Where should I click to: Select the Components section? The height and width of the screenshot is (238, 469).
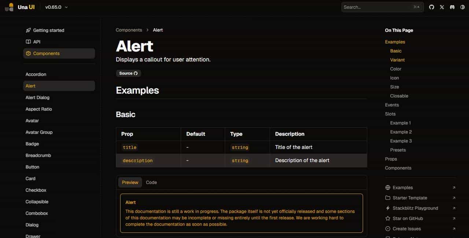(59, 53)
